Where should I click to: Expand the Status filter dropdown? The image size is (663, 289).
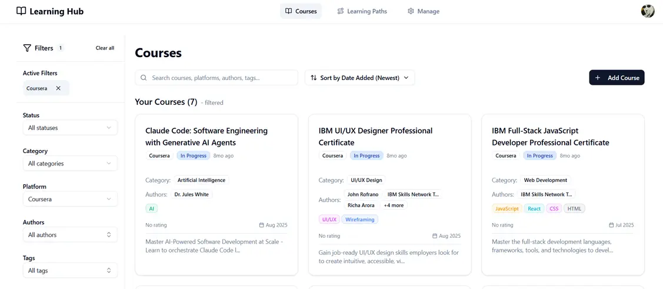(x=70, y=128)
